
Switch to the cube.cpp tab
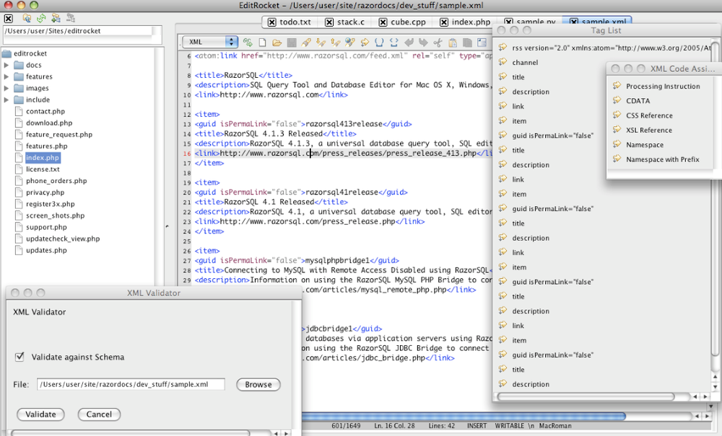coord(409,22)
